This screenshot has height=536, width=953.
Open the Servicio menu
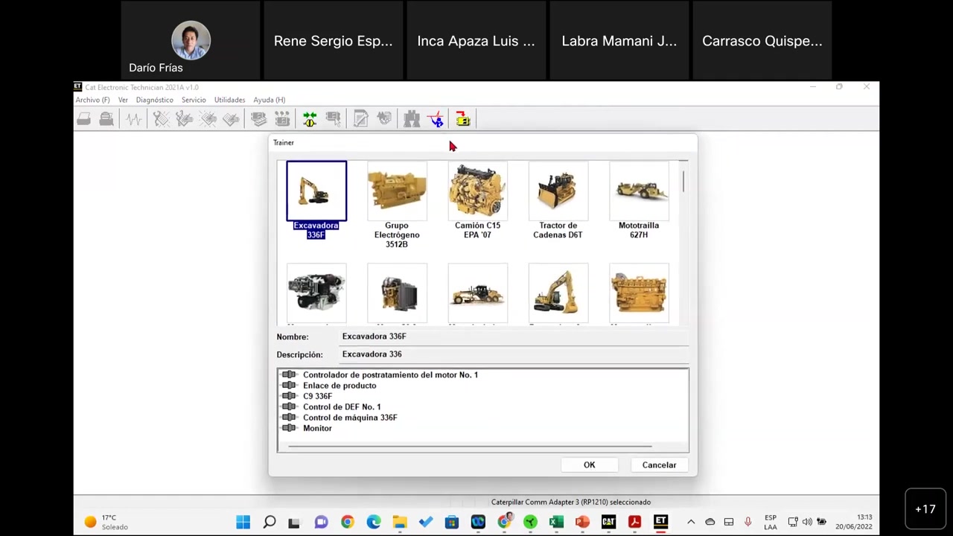point(194,100)
